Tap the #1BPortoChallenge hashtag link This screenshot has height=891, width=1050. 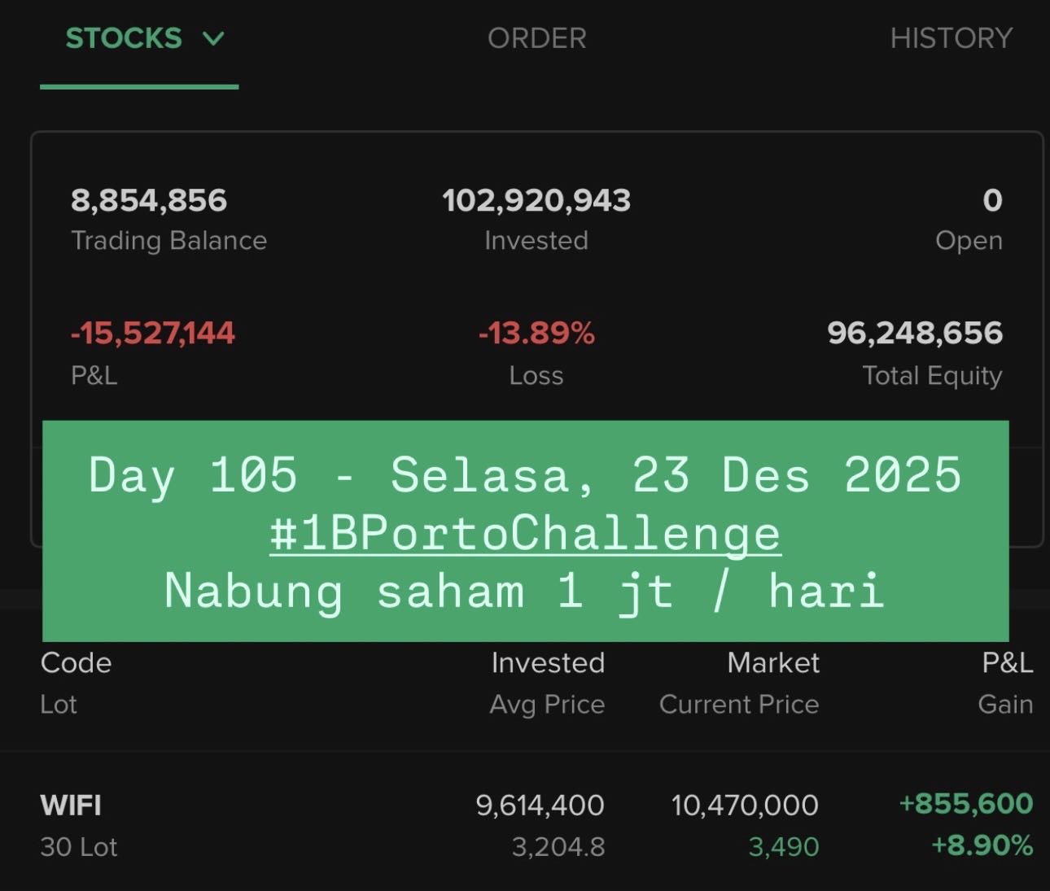525,534
